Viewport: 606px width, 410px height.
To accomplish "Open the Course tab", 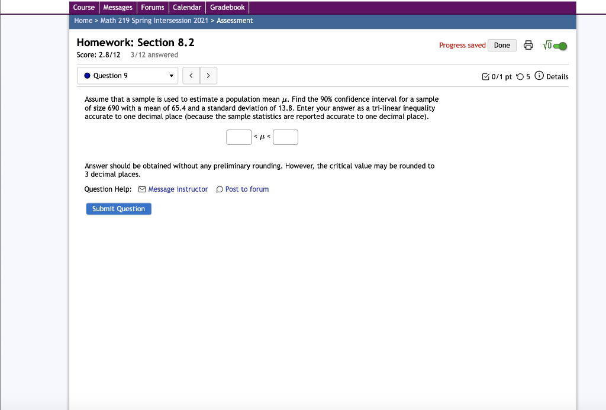I will pyautogui.click(x=83, y=7).
